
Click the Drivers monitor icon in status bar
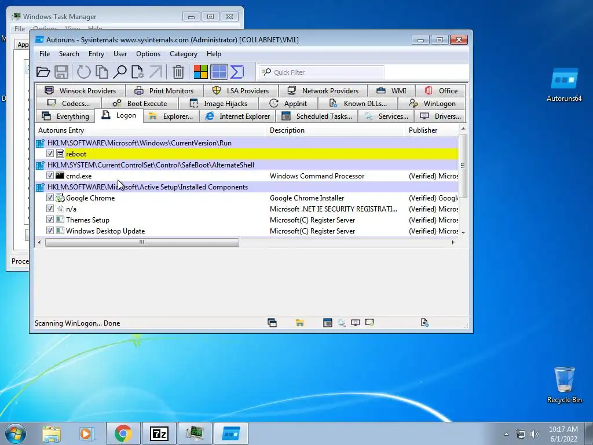click(x=356, y=323)
